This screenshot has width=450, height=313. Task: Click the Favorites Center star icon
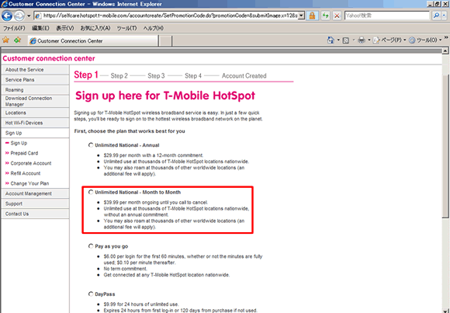click(5, 40)
